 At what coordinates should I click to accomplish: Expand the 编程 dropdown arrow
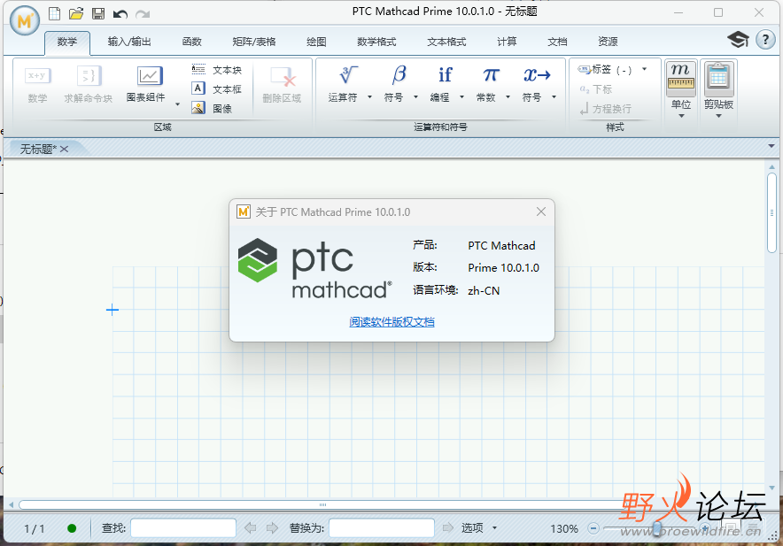tap(461, 96)
